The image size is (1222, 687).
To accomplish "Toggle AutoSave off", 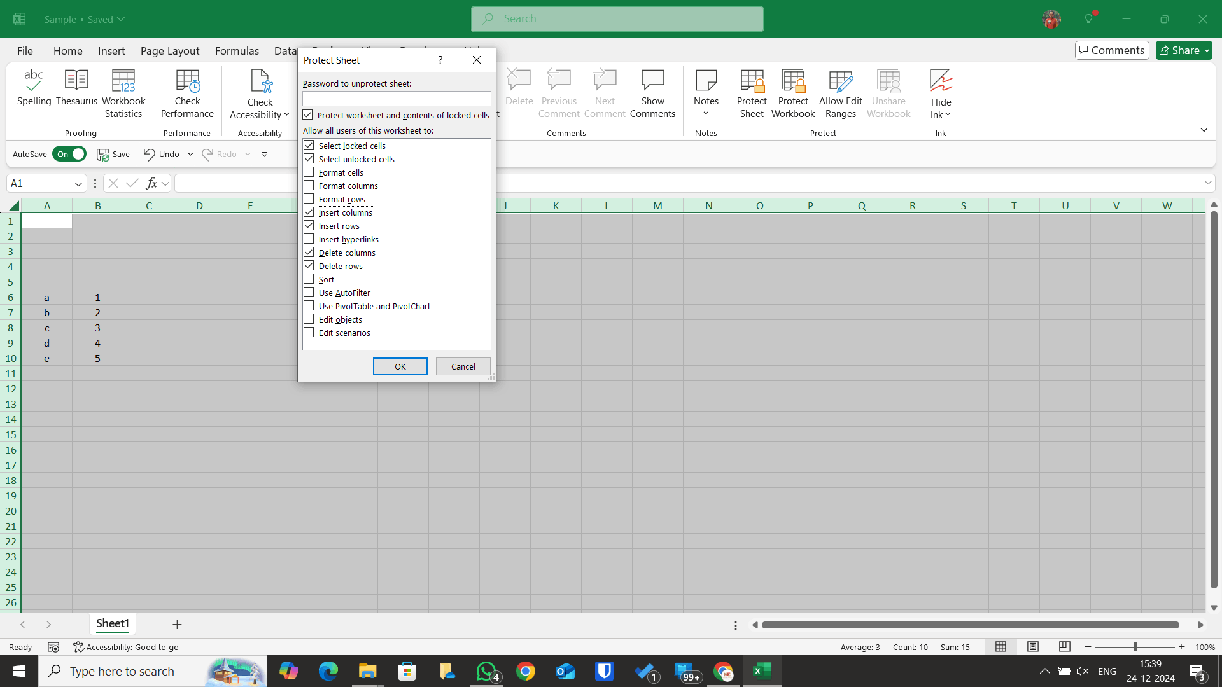I will 69,153.
